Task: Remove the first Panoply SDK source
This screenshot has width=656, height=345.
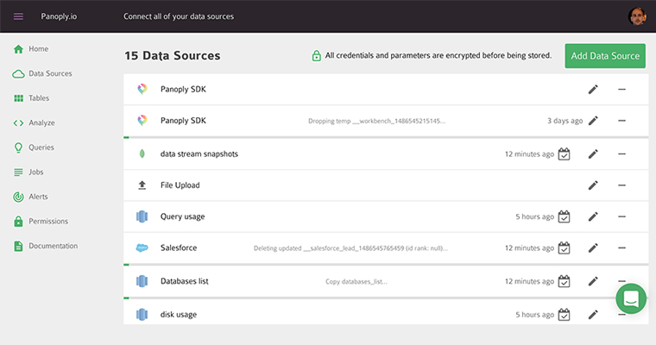Action: [x=621, y=89]
